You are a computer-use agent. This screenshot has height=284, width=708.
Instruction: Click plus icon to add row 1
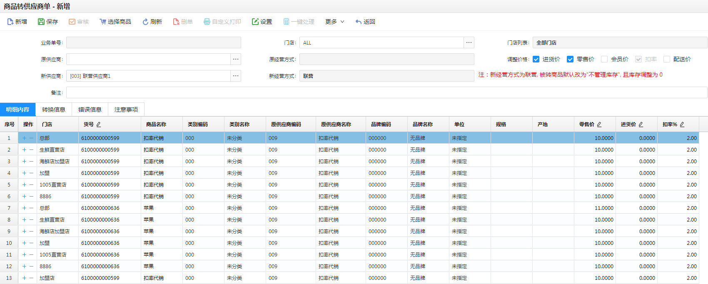click(x=25, y=138)
